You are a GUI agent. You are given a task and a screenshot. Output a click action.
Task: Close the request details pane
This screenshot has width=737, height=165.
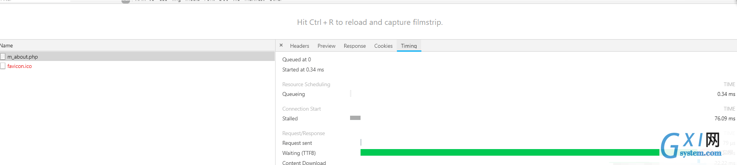[x=281, y=45]
